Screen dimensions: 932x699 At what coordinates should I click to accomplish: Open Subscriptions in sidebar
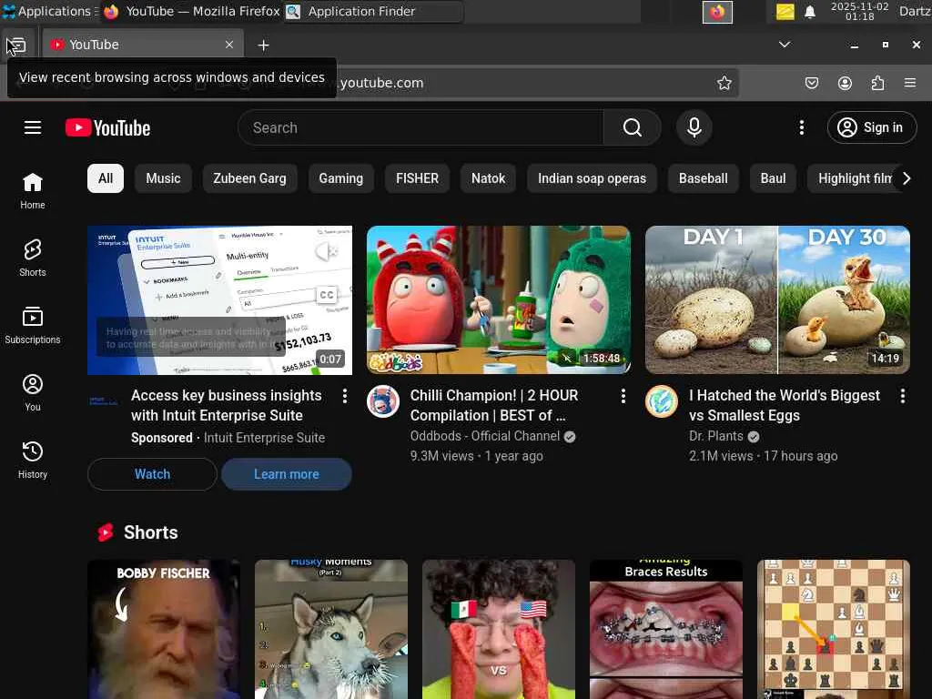click(33, 325)
